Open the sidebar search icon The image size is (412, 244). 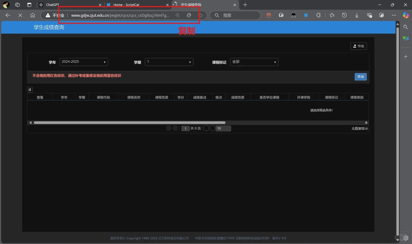click(x=406, y=27)
